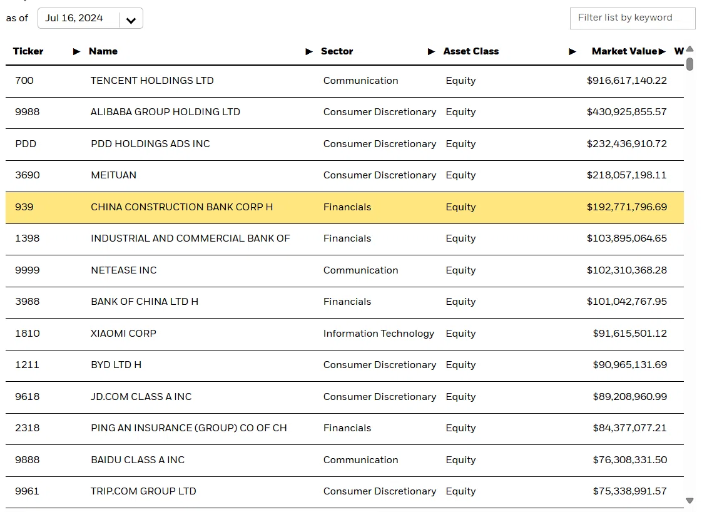The image size is (702, 512).
Task: Sort by Ticker column arrow
Action: click(76, 51)
